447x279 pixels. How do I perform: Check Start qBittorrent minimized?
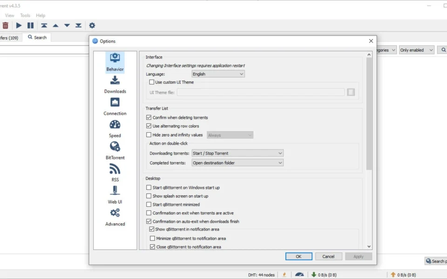[x=149, y=205]
